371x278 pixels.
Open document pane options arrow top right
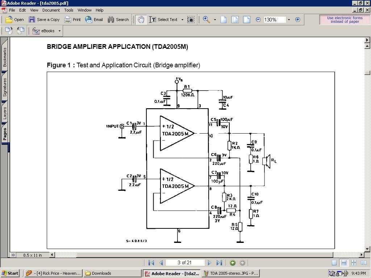(367, 40)
